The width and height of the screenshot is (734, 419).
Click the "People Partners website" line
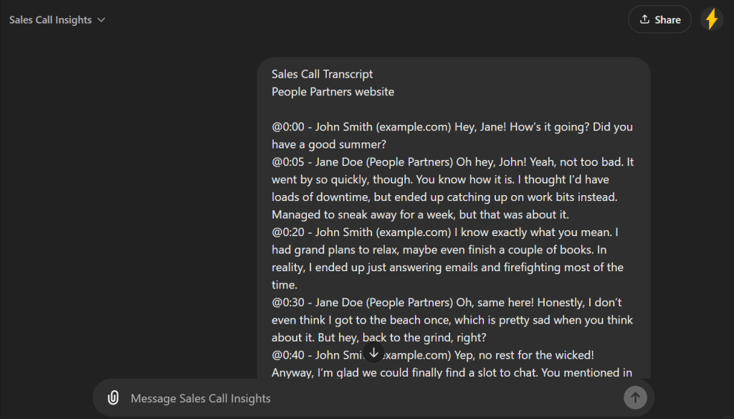(333, 92)
